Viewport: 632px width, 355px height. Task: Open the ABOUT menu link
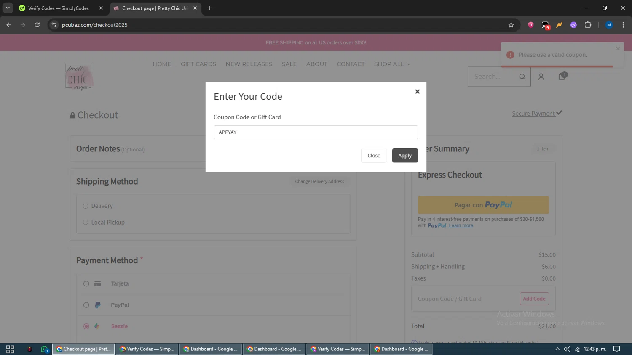[317, 64]
